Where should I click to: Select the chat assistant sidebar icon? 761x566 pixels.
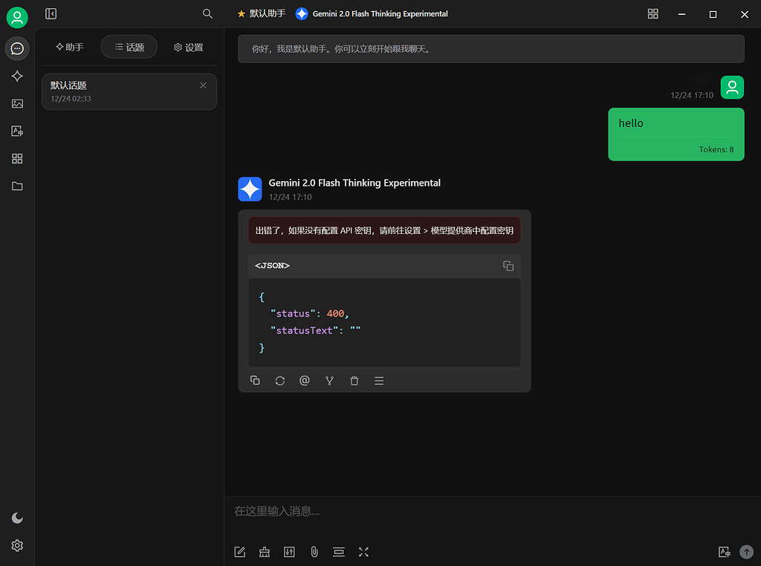(17, 48)
